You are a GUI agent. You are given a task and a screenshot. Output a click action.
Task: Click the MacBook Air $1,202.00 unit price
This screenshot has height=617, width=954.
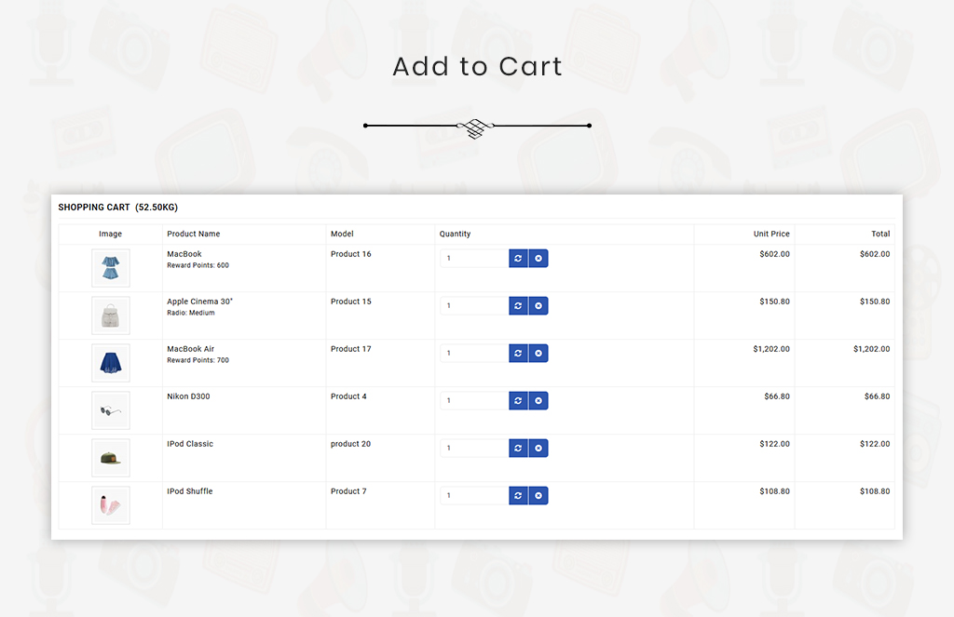(x=771, y=349)
